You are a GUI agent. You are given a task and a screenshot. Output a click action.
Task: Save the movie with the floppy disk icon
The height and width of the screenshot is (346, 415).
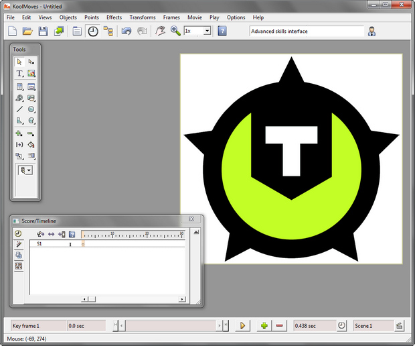coord(43,31)
